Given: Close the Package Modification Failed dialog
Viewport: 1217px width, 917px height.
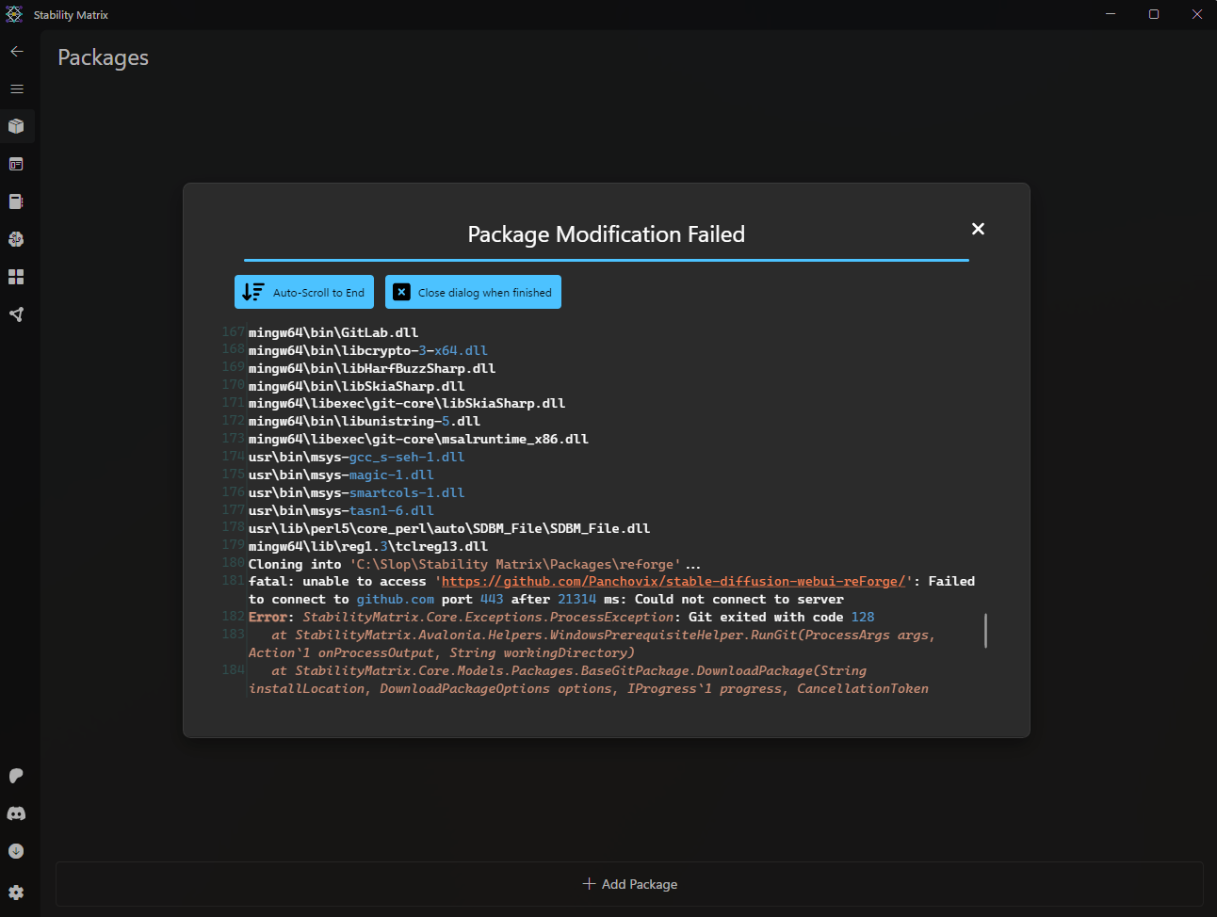Looking at the screenshot, I should [x=978, y=229].
